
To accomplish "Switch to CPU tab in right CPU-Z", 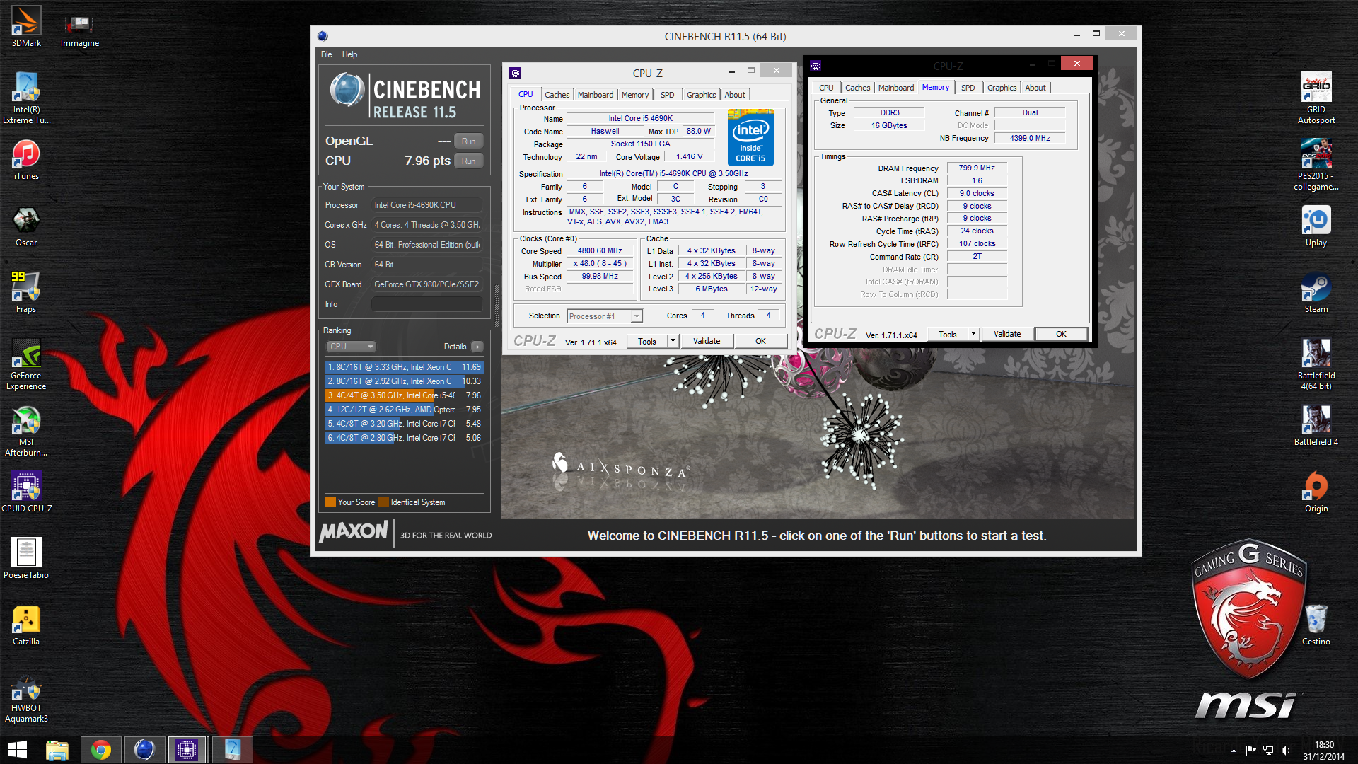I will pyautogui.click(x=826, y=88).
